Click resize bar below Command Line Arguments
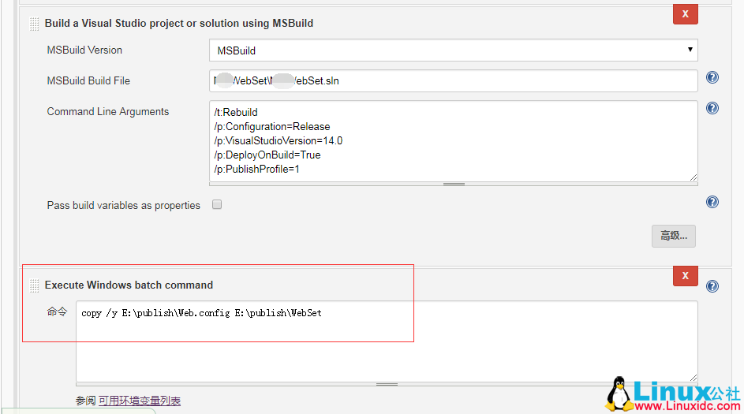The height and width of the screenshot is (414, 744). coord(453,184)
